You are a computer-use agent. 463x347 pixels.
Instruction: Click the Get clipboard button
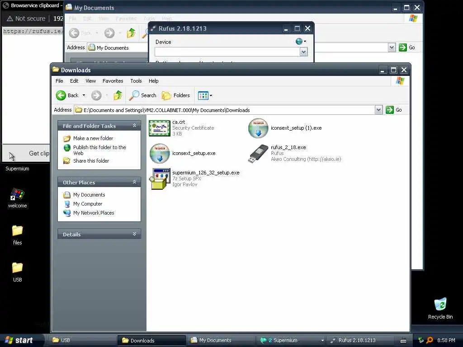[26, 153]
